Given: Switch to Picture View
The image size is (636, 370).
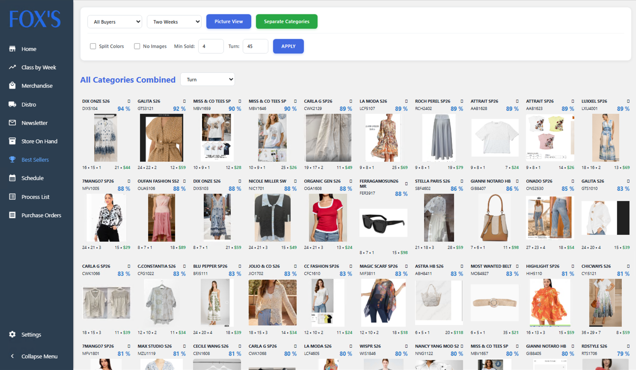Looking at the screenshot, I should [229, 21].
